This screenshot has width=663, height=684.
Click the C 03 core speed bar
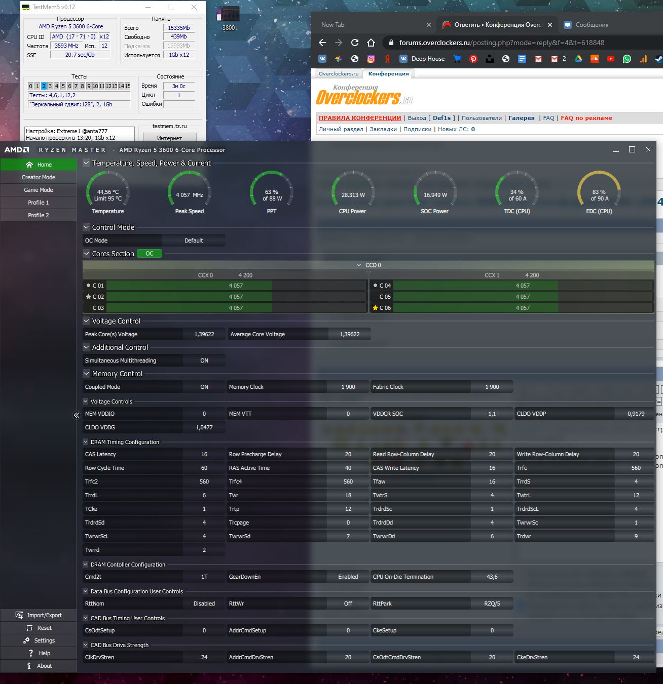[236, 308]
